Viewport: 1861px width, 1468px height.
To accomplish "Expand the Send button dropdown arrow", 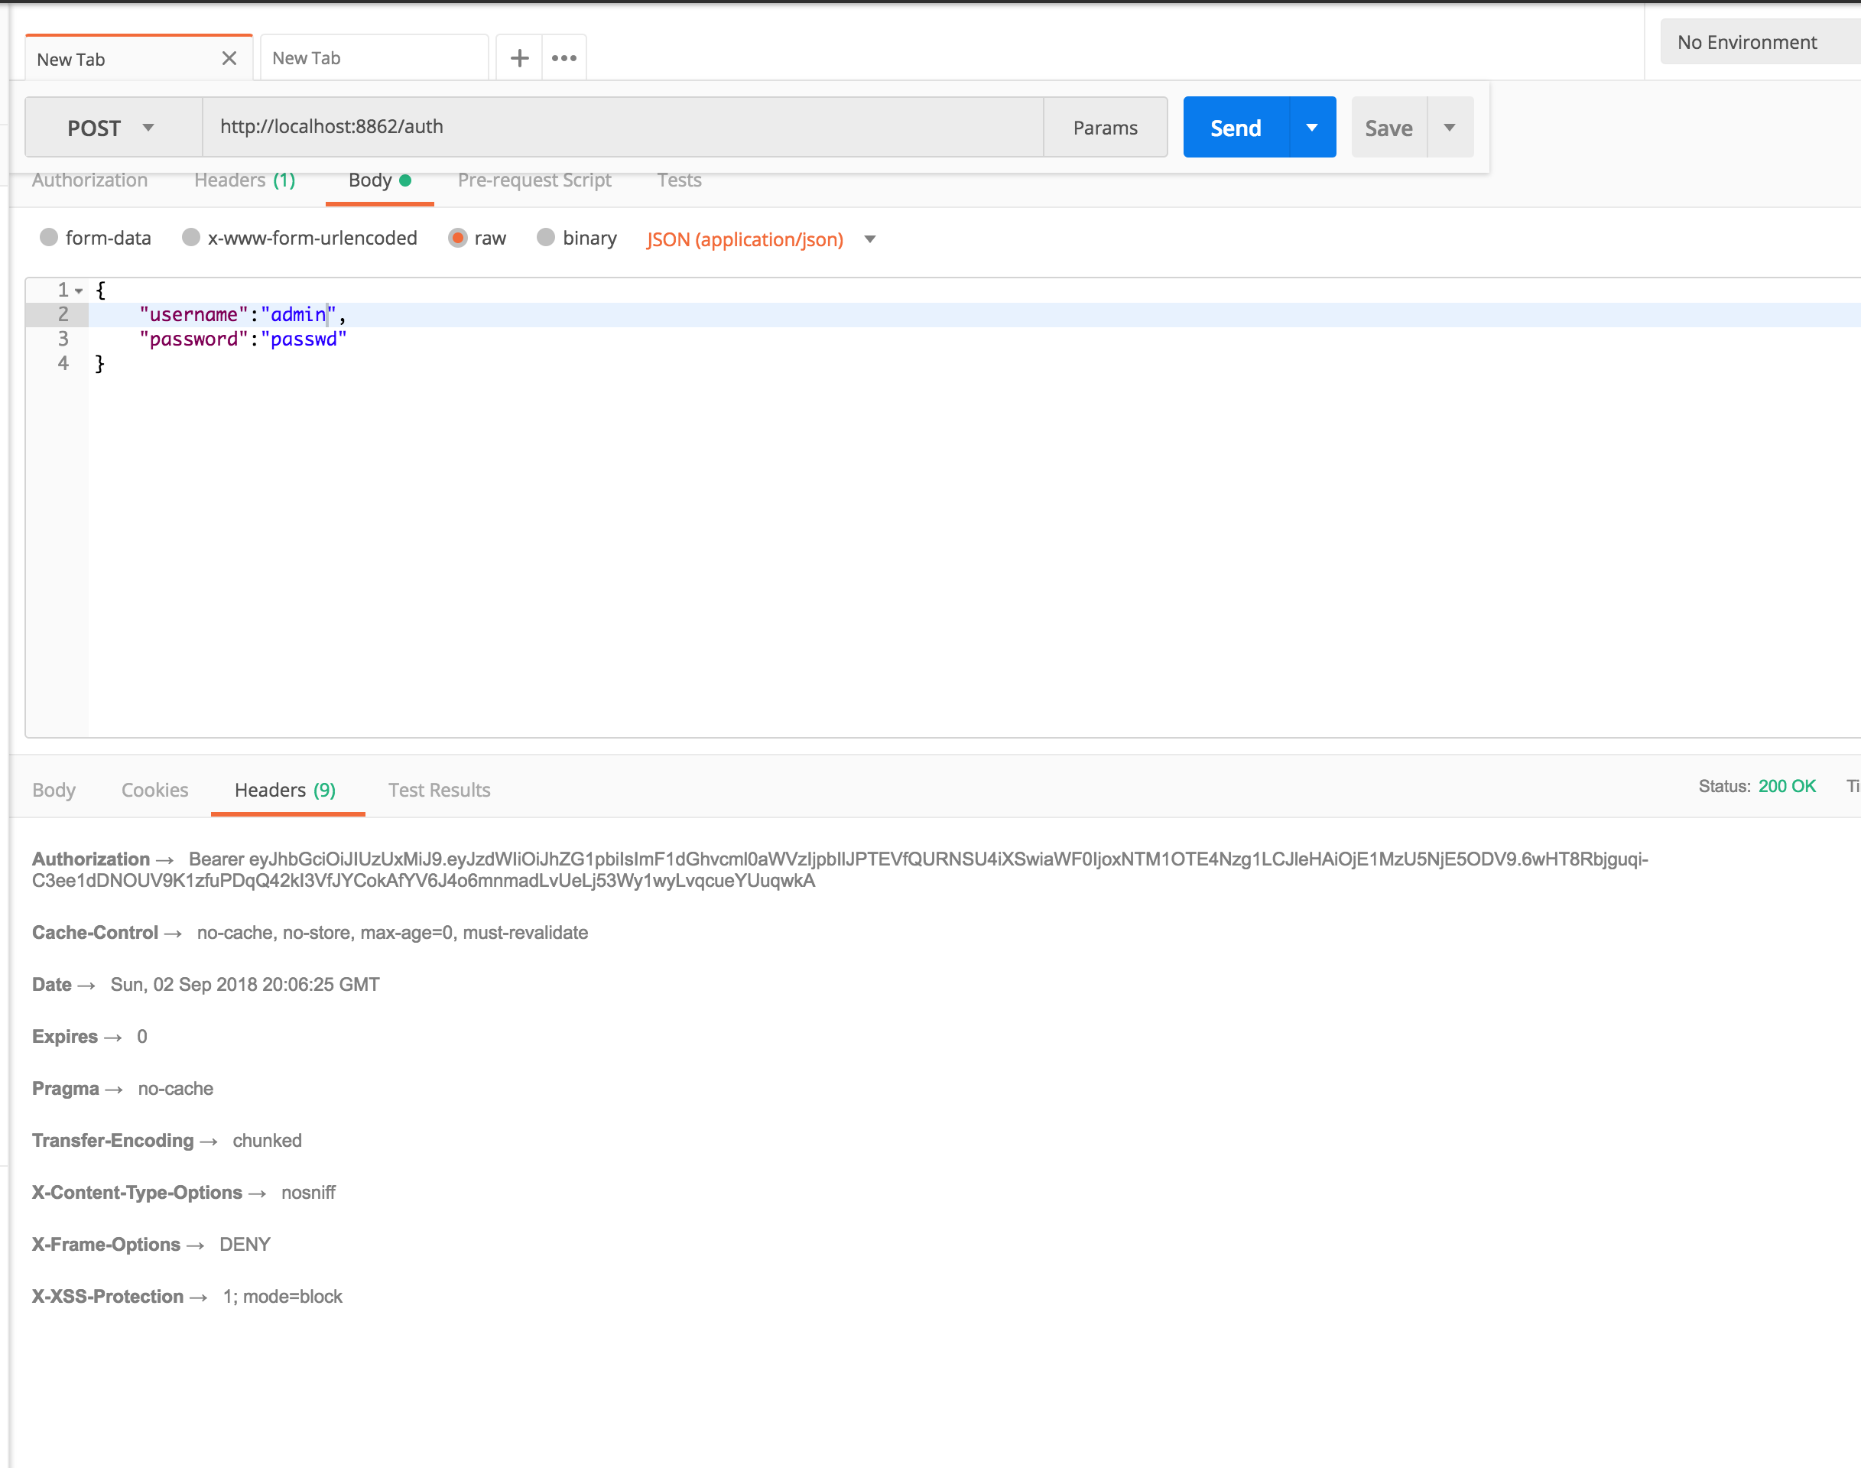I will pos(1312,127).
